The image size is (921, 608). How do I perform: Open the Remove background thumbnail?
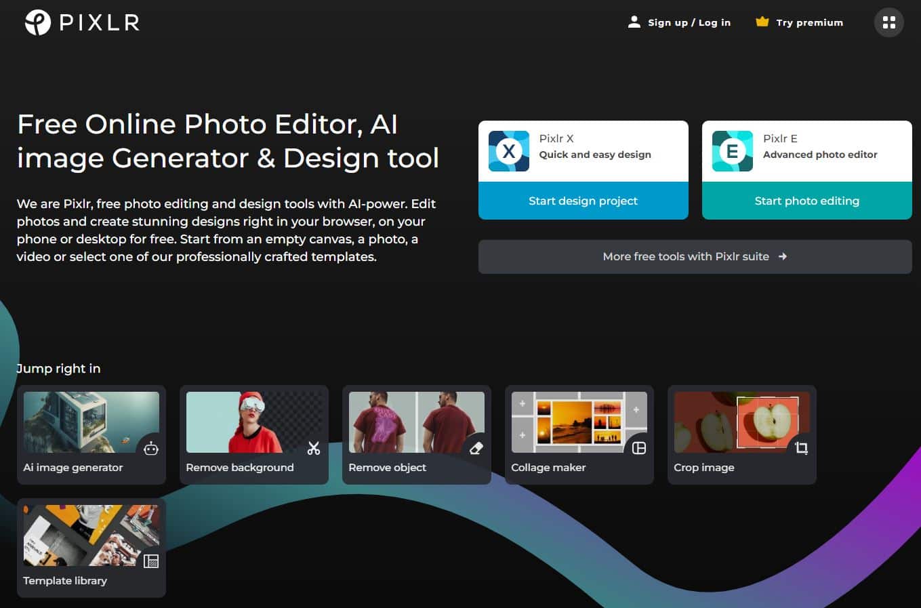pos(254,422)
